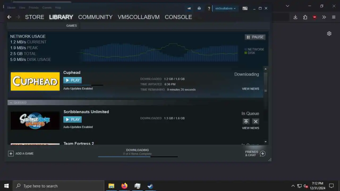The image size is (340, 191).
Task: Click In Queue status for Scribblenauts
Action: click(x=250, y=114)
